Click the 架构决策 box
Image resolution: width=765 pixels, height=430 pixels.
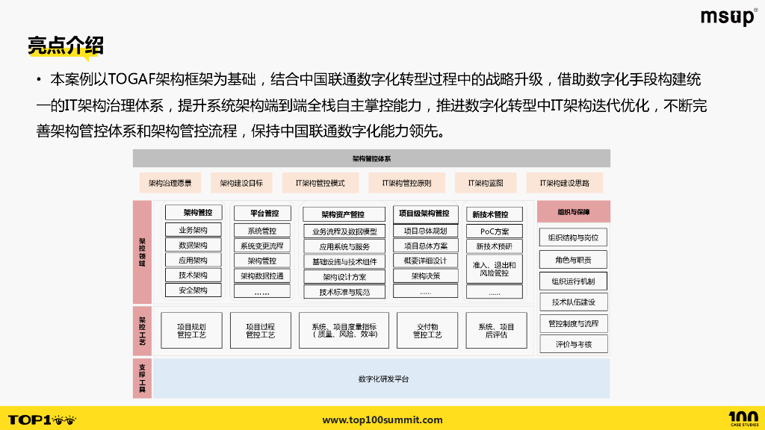click(x=425, y=275)
